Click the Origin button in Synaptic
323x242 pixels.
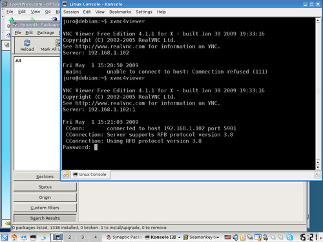pos(45,197)
